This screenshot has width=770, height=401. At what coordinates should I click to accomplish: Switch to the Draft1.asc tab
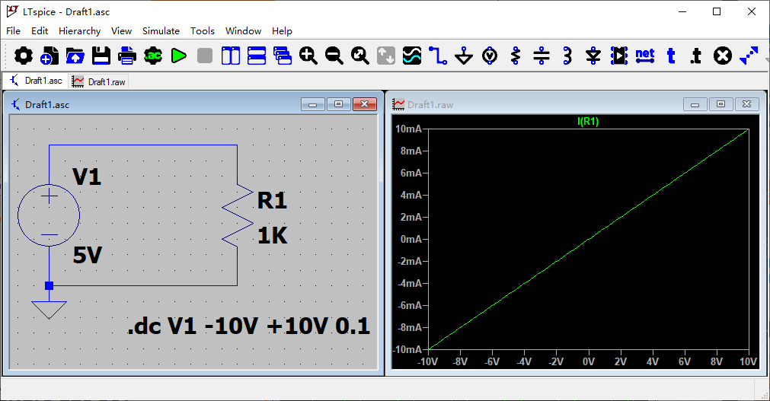(35, 81)
